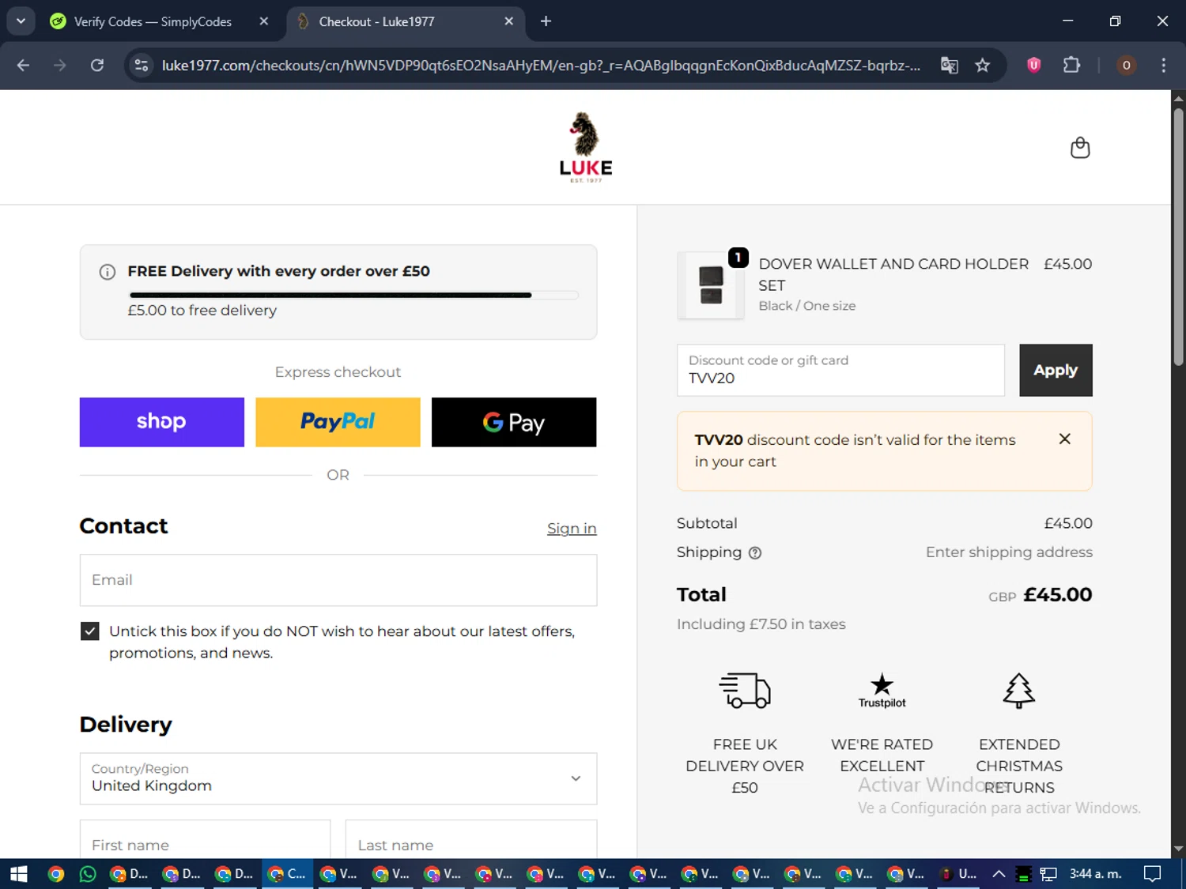Click the browser address bar URL
This screenshot has width=1186, height=889.
pyautogui.click(x=541, y=65)
